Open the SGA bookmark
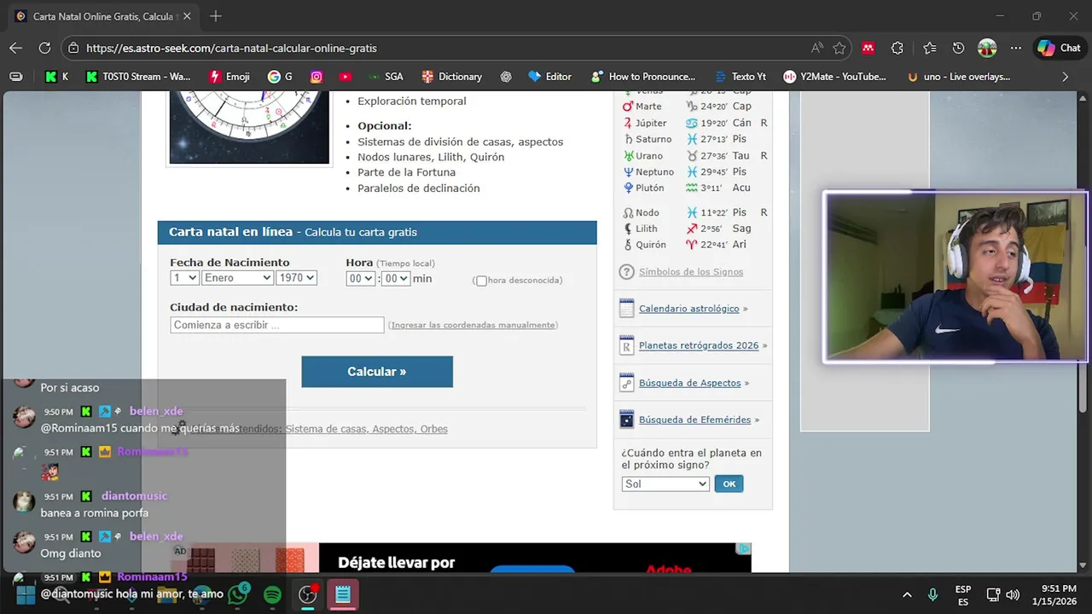1092x614 pixels. point(385,77)
